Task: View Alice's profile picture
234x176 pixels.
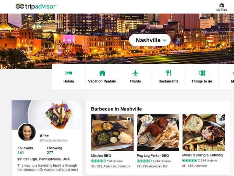Action: point(27,132)
